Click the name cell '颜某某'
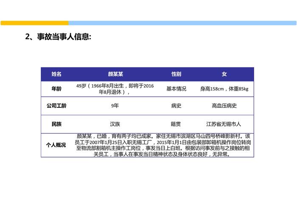297x205 pixels. [x=115, y=74]
